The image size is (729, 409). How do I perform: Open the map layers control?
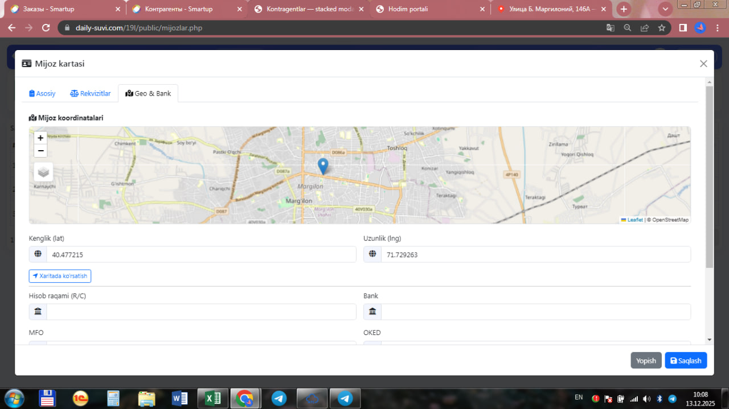point(44,172)
